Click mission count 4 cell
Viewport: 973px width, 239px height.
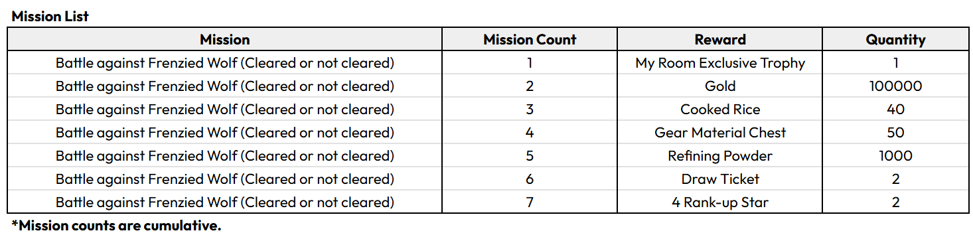pyautogui.click(x=530, y=133)
